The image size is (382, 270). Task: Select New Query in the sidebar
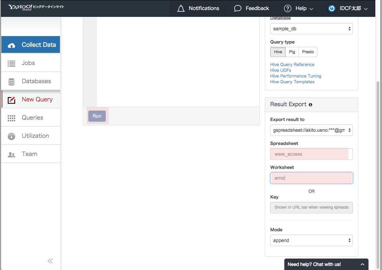pyautogui.click(x=31, y=99)
